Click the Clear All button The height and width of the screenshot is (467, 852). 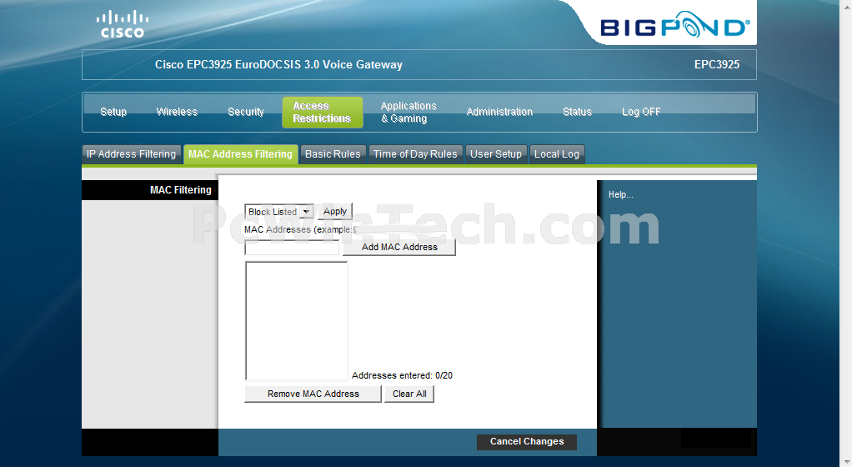pyautogui.click(x=409, y=394)
